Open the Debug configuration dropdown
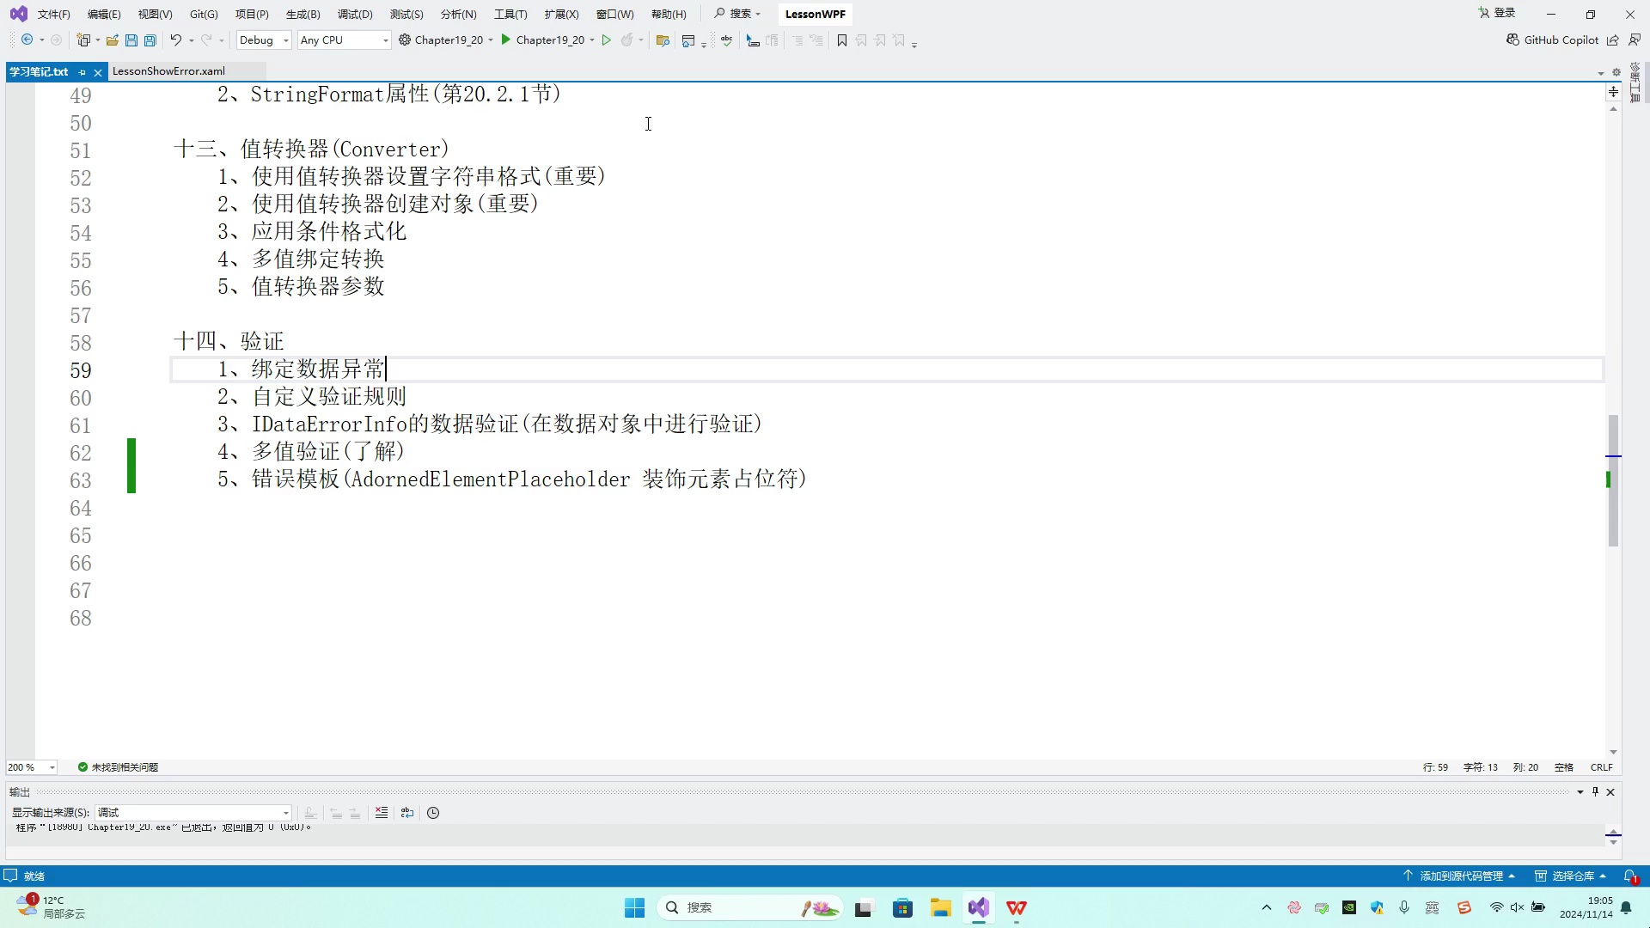 (263, 40)
